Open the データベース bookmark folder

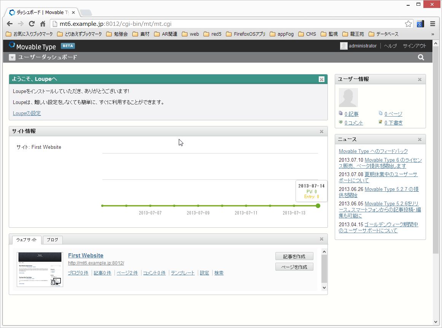[x=384, y=34]
